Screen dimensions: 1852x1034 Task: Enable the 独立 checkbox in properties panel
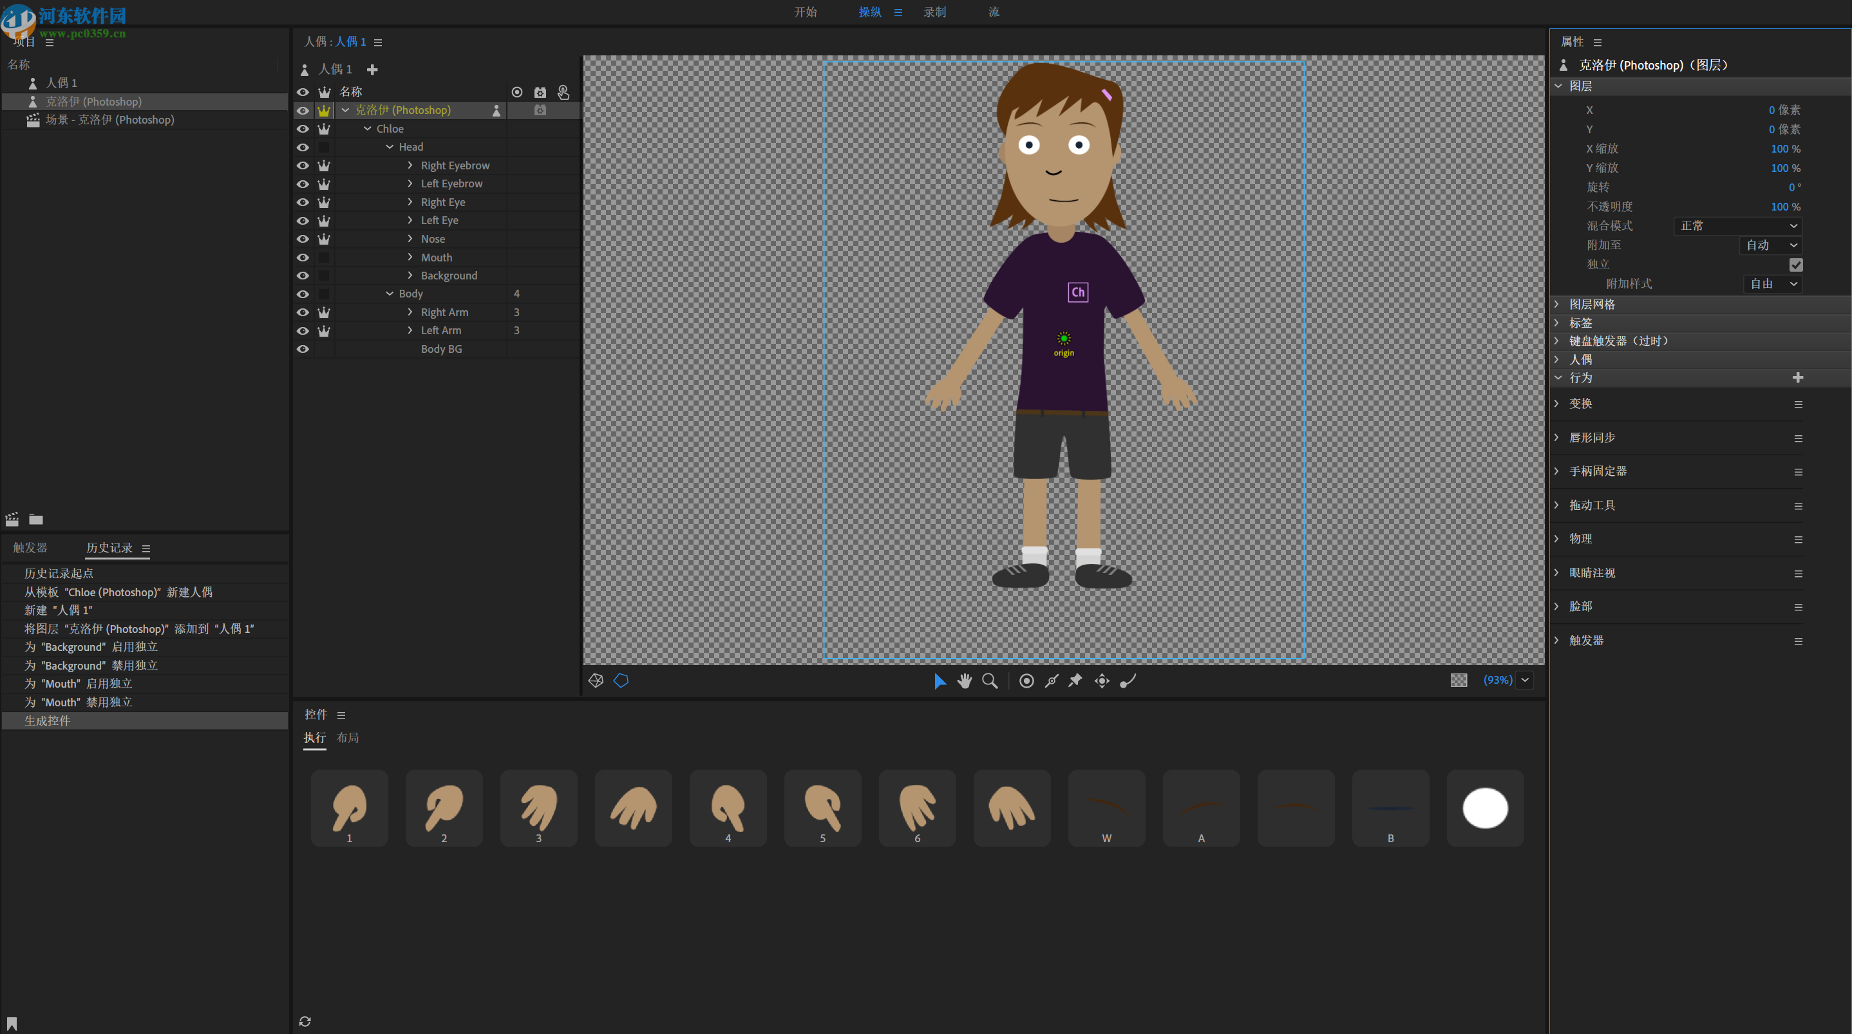(x=1797, y=264)
